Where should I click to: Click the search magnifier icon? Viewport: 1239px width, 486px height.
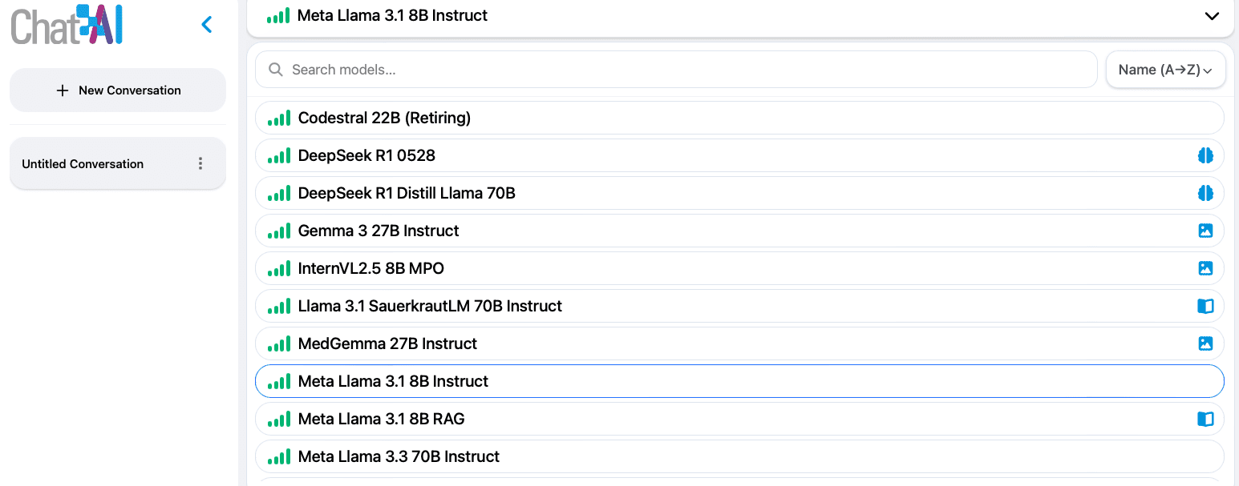pos(276,70)
